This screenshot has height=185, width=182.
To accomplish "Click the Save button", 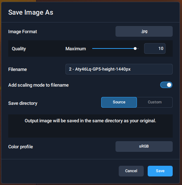I will tap(160, 171).
